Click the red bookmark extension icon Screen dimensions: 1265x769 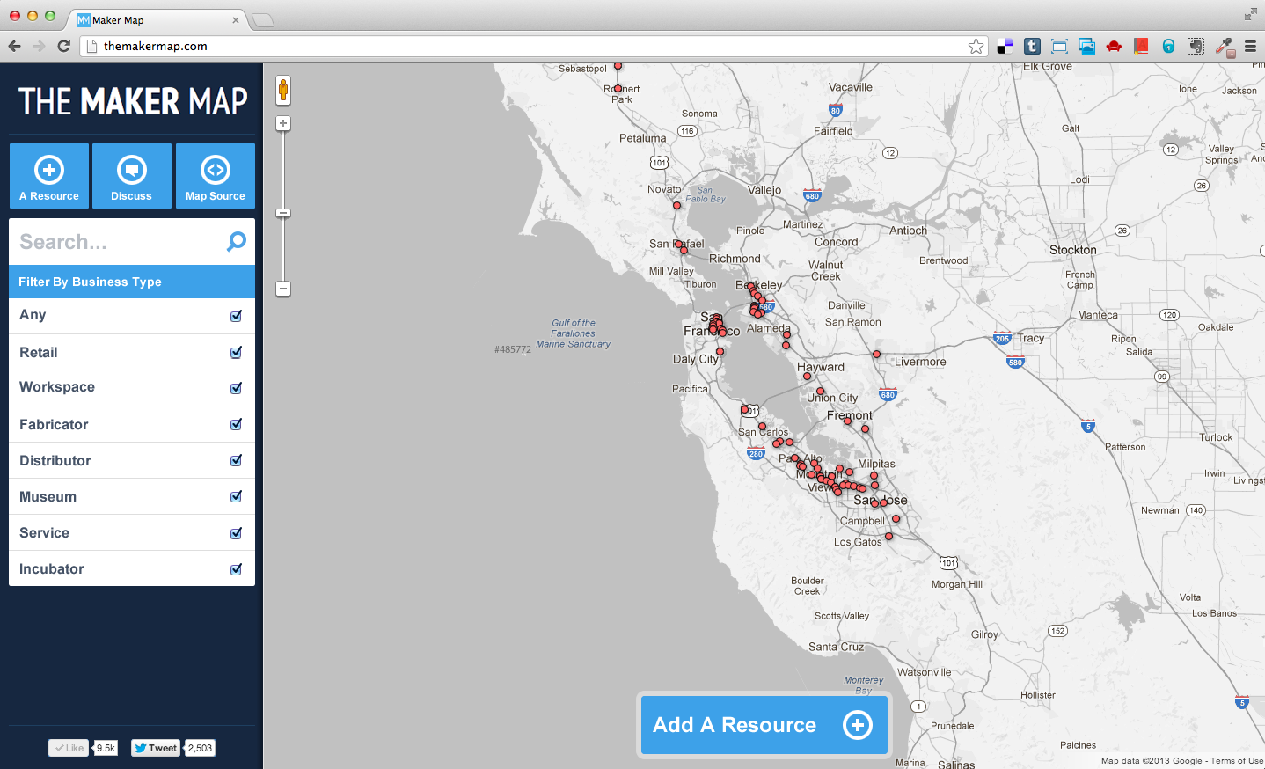click(1141, 46)
